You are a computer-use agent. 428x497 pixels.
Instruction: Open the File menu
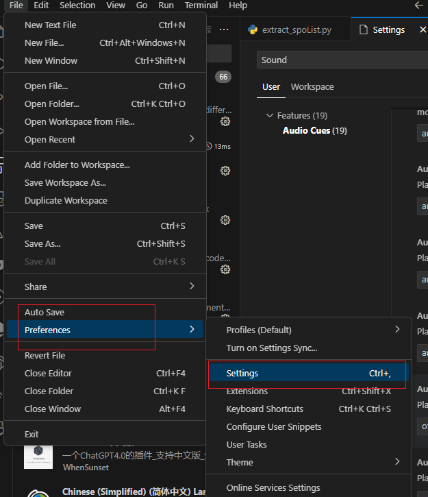(16, 5)
